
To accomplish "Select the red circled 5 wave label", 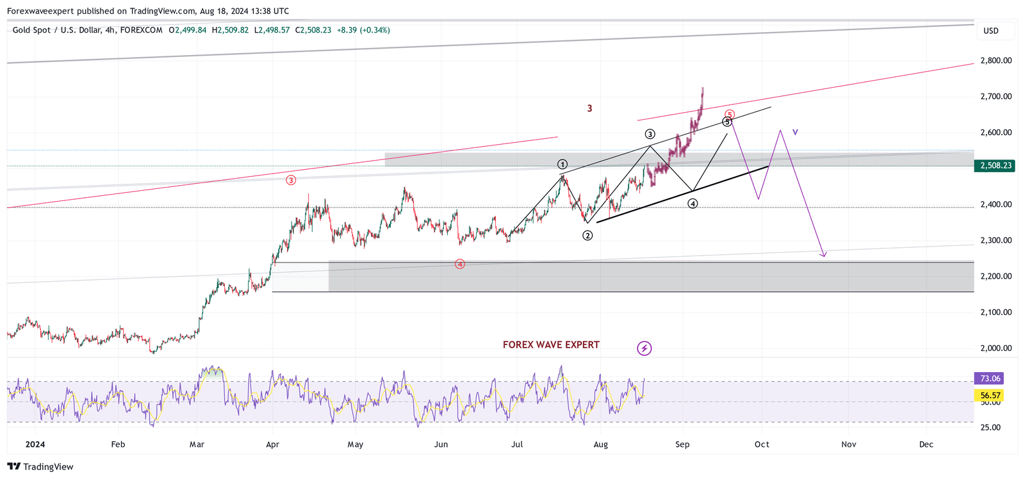I will tap(730, 115).
